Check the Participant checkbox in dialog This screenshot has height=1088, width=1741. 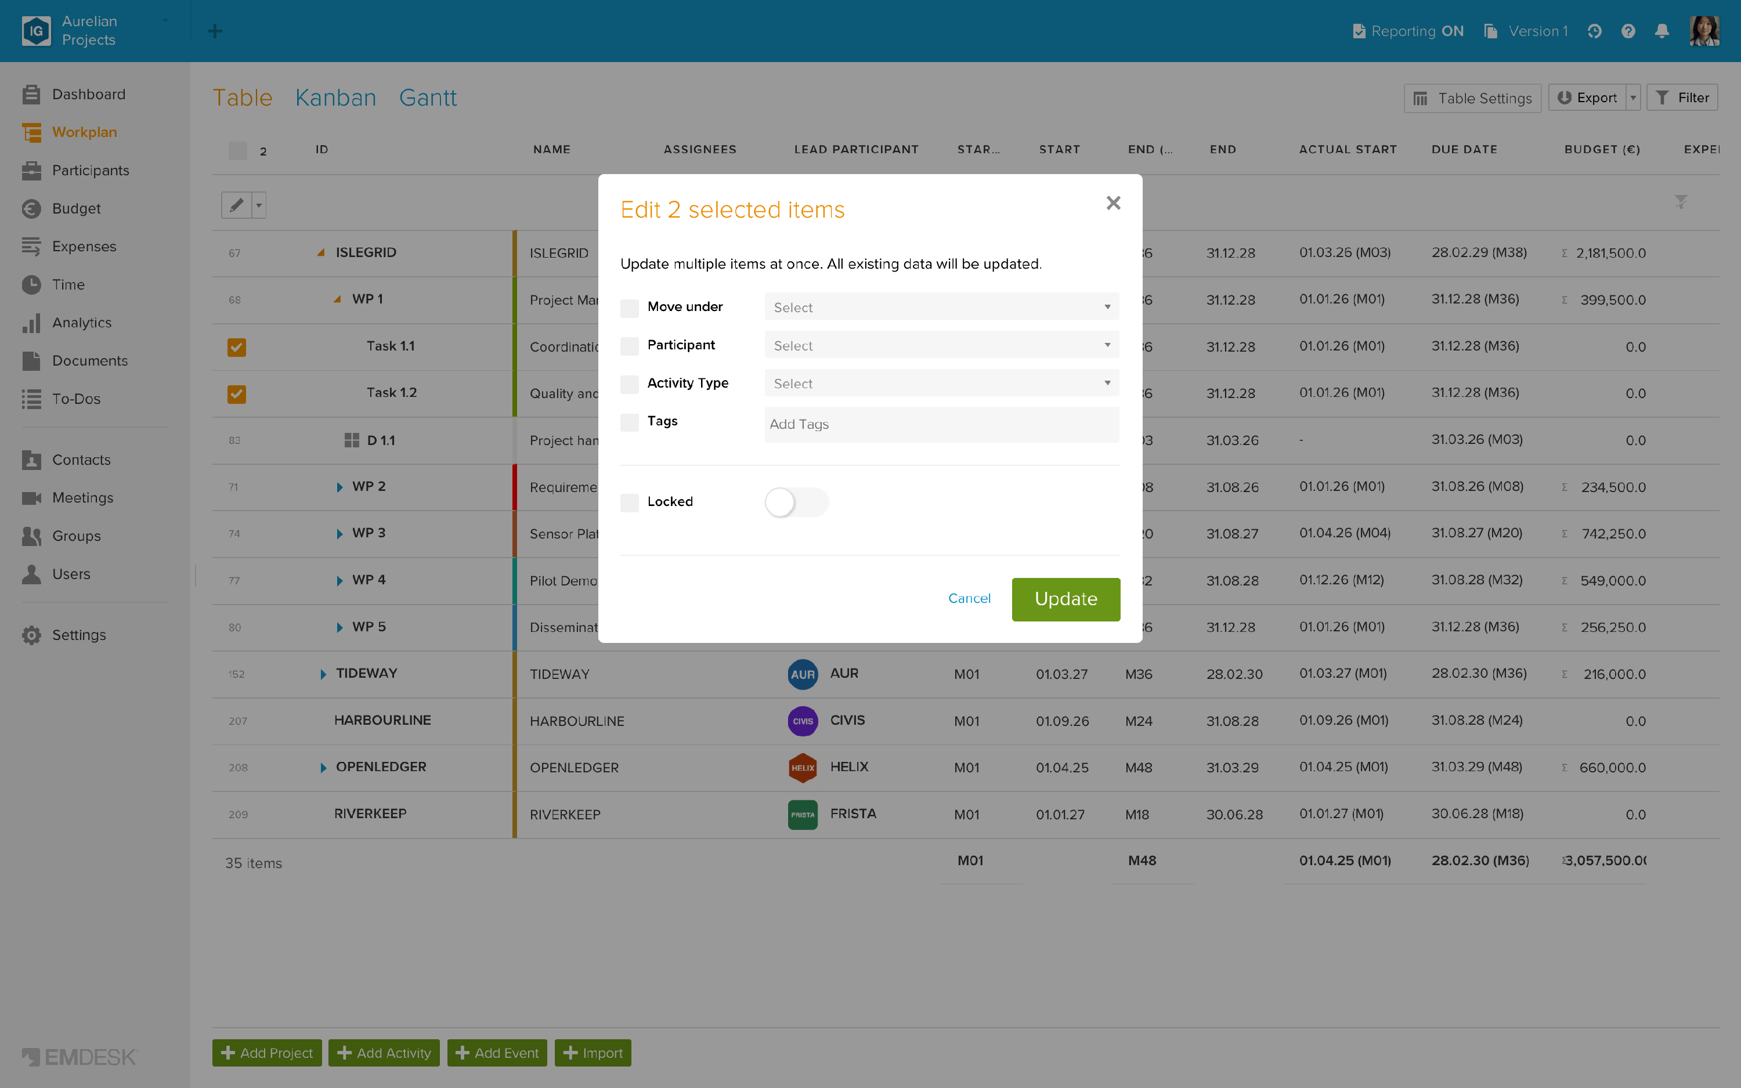pyautogui.click(x=630, y=346)
